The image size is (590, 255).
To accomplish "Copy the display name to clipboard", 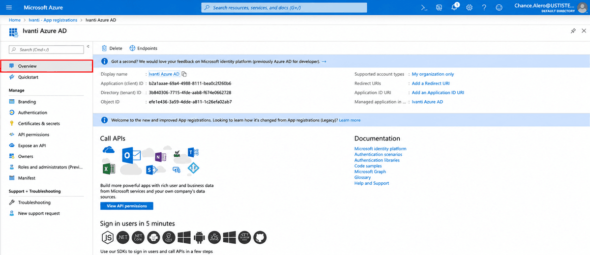I will coord(184,74).
